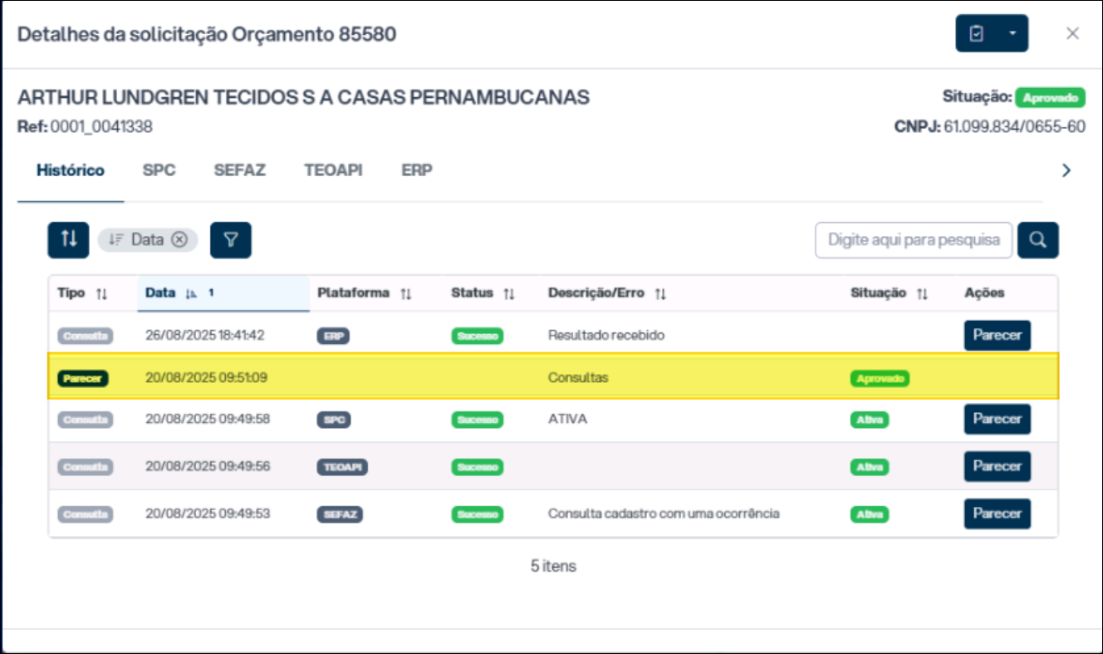Select date 20/08/2025 09:49:53
1103x654 pixels.
[x=208, y=514]
